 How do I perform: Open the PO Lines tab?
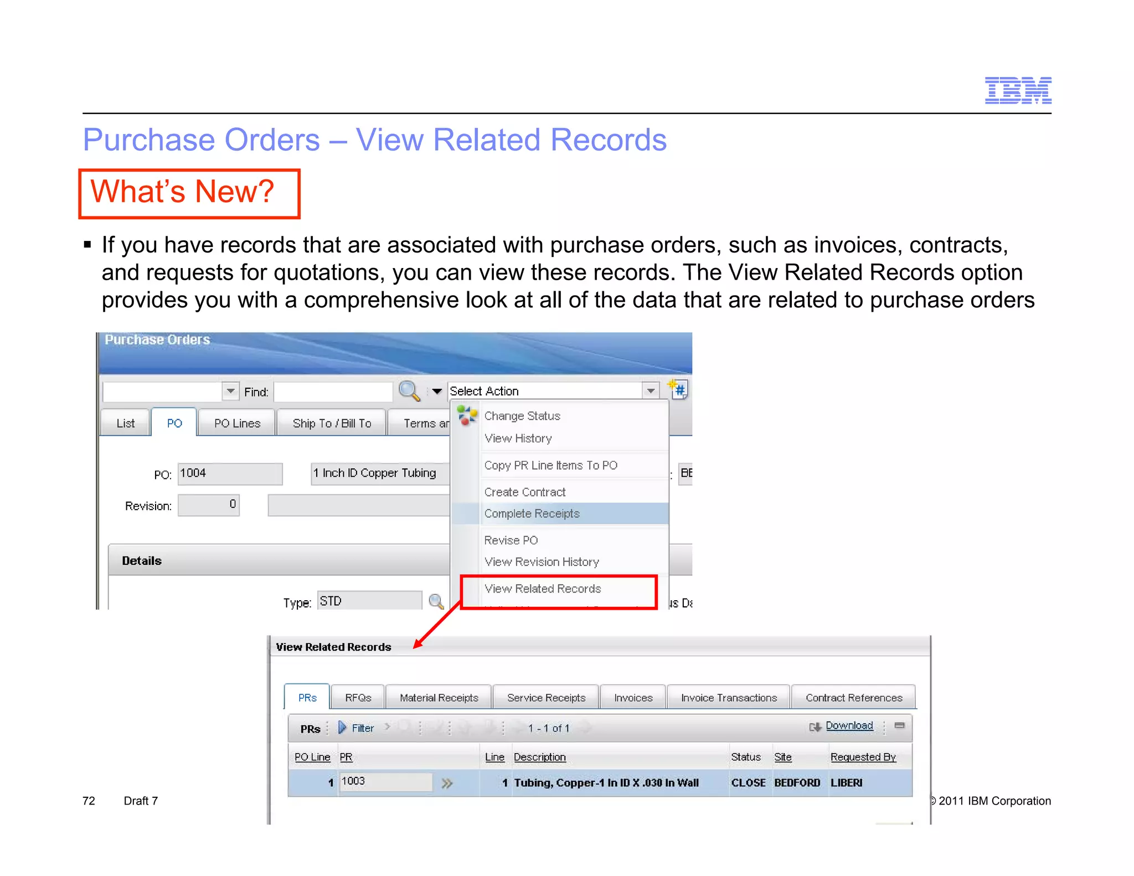point(237,423)
